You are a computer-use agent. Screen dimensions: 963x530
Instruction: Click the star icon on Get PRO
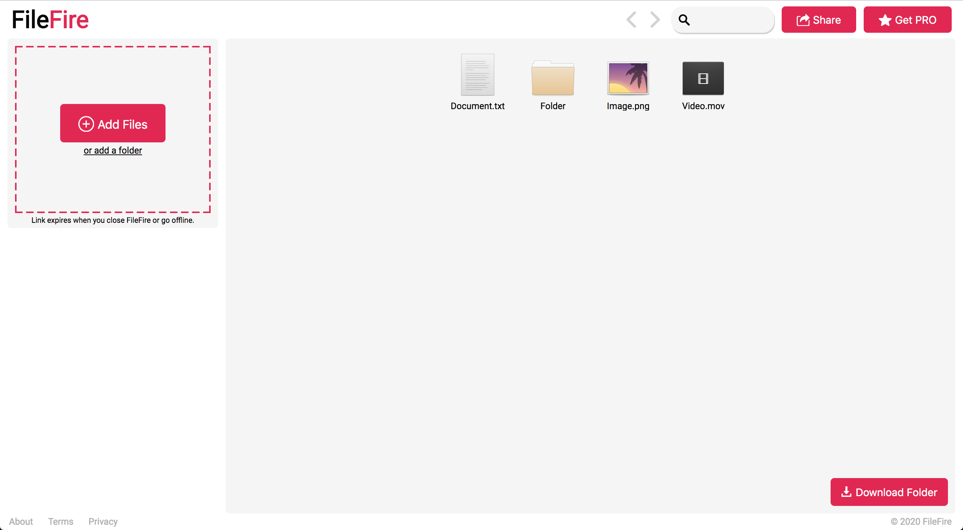pyautogui.click(x=885, y=20)
